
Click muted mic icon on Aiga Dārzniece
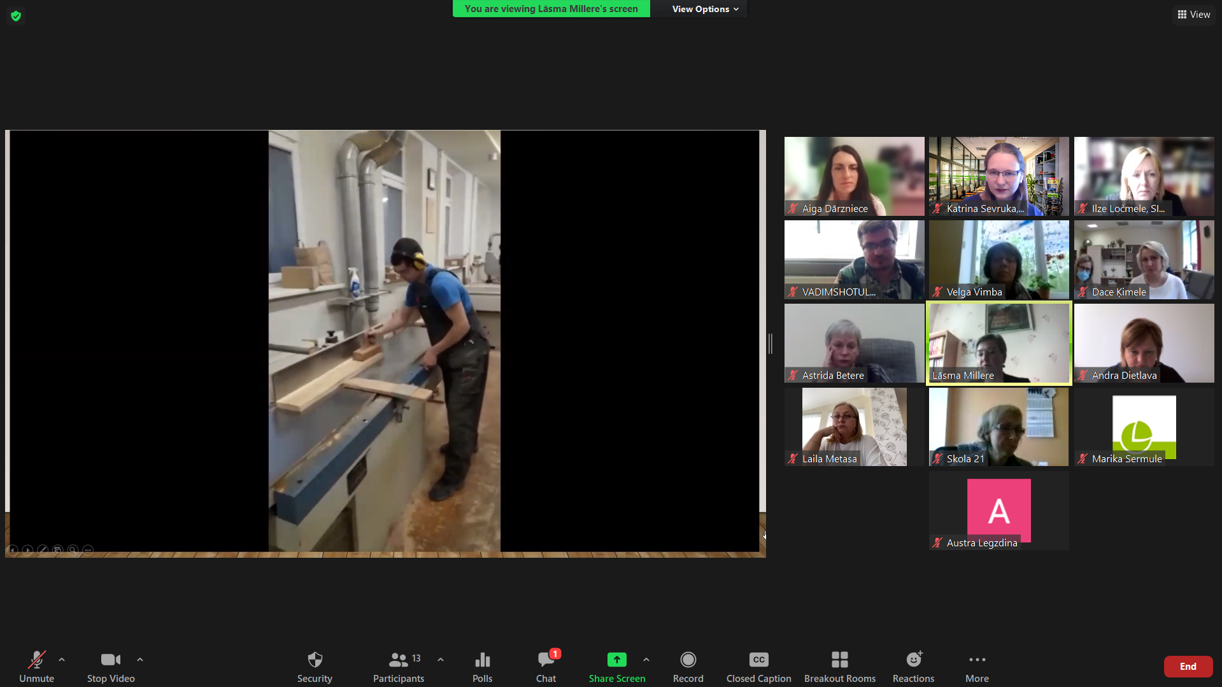793,208
